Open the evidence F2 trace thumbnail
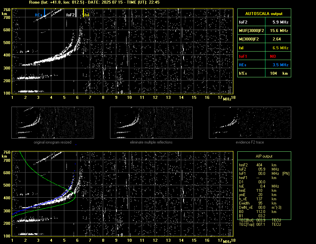This screenshot has height=244, width=316. [250, 123]
